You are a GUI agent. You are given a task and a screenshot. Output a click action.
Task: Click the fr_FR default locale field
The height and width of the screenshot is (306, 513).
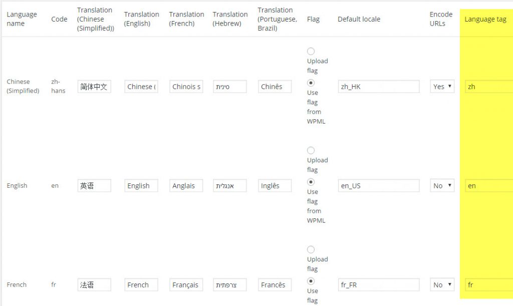pyautogui.click(x=378, y=285)
